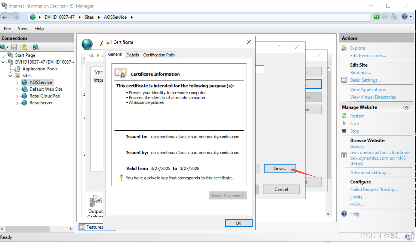Switch to Certificate Details tab
Screen dimensions: 416x243
(133, 55)
